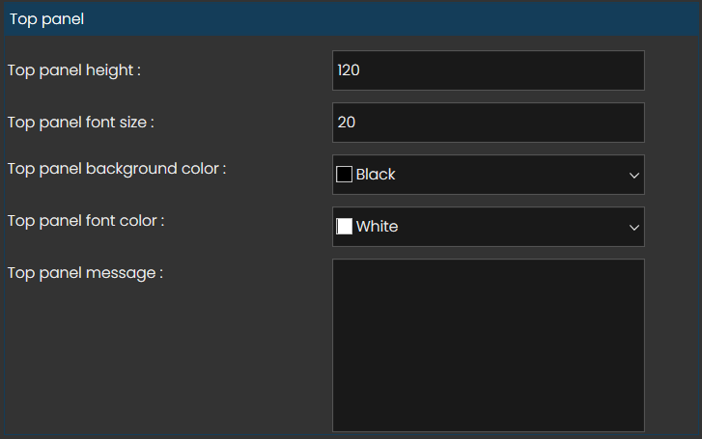Click the Top panel height input field
Viewport: 702px width, 439px height.
tap(488, 70)
